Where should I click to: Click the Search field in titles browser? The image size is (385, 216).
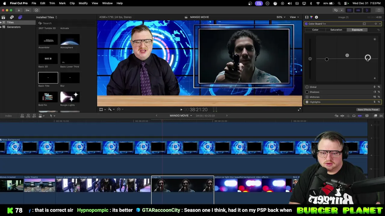click(66, 23)
